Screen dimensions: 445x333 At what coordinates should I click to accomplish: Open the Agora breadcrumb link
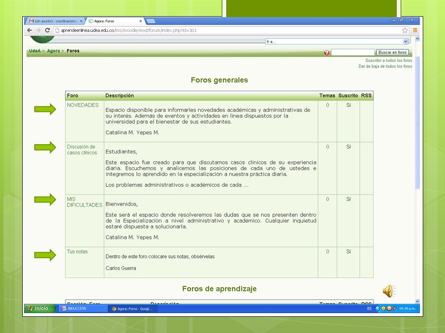click(53, 51)
